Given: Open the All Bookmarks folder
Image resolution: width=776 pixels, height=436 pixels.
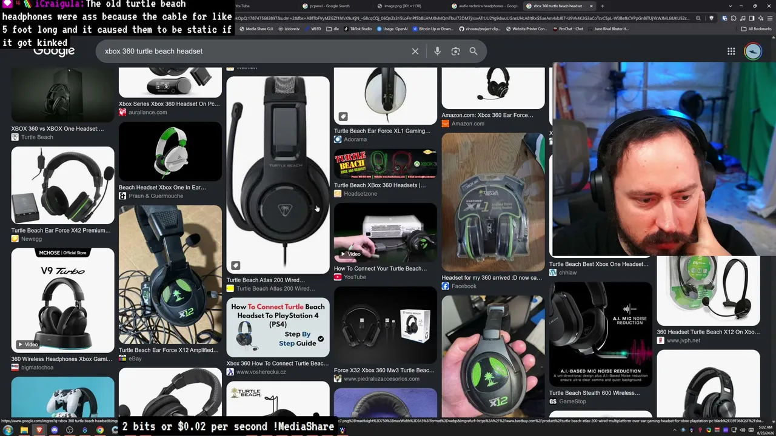Looking at the screenshot, I should click(756, 28).
